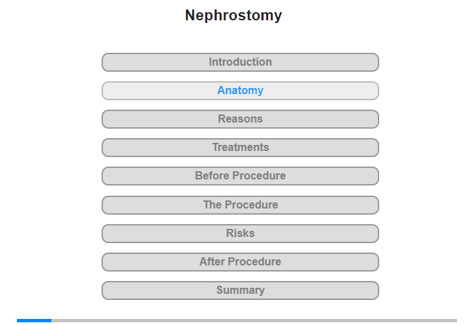This screenshot has height=325, width=474.
Task: Open The Procedure section
Action: tap(240, 204)
